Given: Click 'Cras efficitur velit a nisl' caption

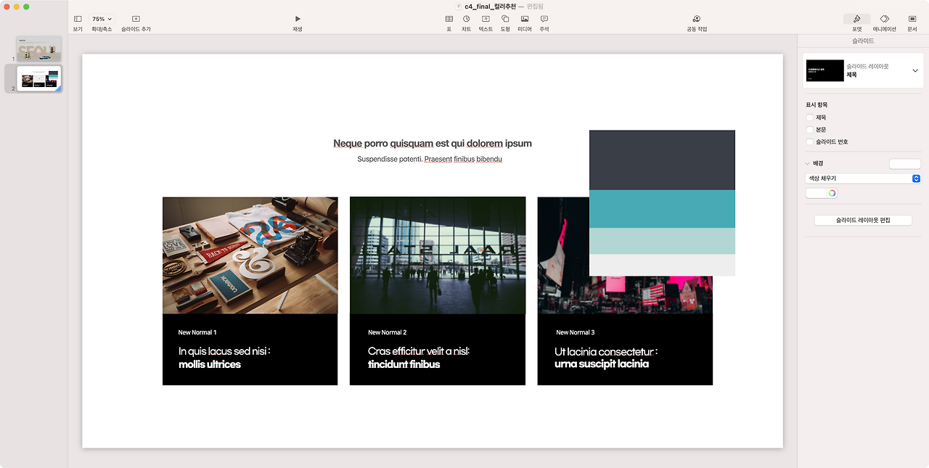Looking at the screenshot, I should [x=419, y=351].
